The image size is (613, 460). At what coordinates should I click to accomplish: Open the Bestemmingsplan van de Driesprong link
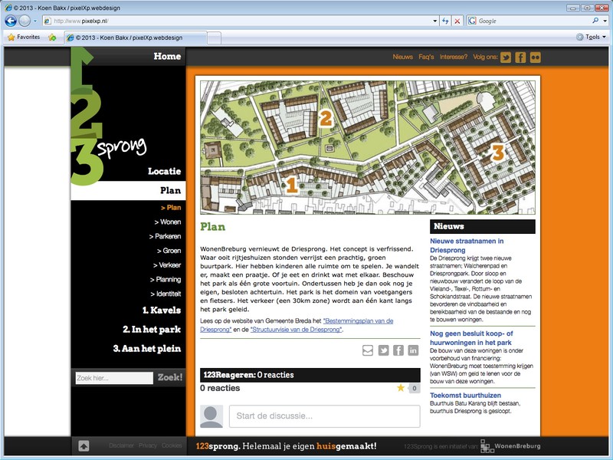click(x=358, y=320)
